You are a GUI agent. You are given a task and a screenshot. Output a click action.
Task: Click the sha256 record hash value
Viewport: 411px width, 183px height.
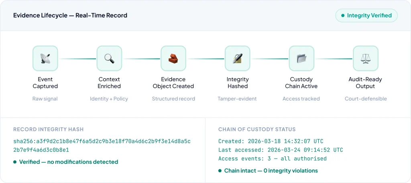(102, 145)
